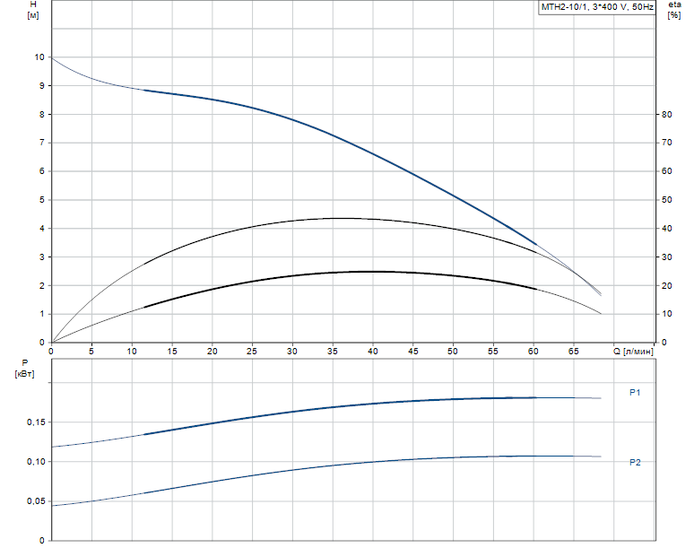This screenshot has width=694, height=548.
Task: Click the Q [л/мин] axis label
Action: coord(633,351)
